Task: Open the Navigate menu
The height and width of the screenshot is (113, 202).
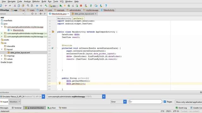Action: tap(12, 1)
